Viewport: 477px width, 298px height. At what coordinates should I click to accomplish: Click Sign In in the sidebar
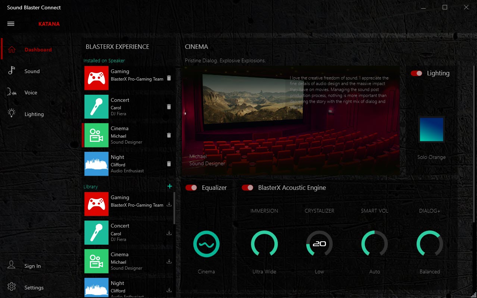33,266
